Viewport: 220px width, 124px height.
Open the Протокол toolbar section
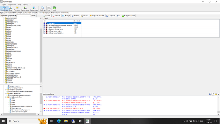pyautogui.click(x=17, y=9)
